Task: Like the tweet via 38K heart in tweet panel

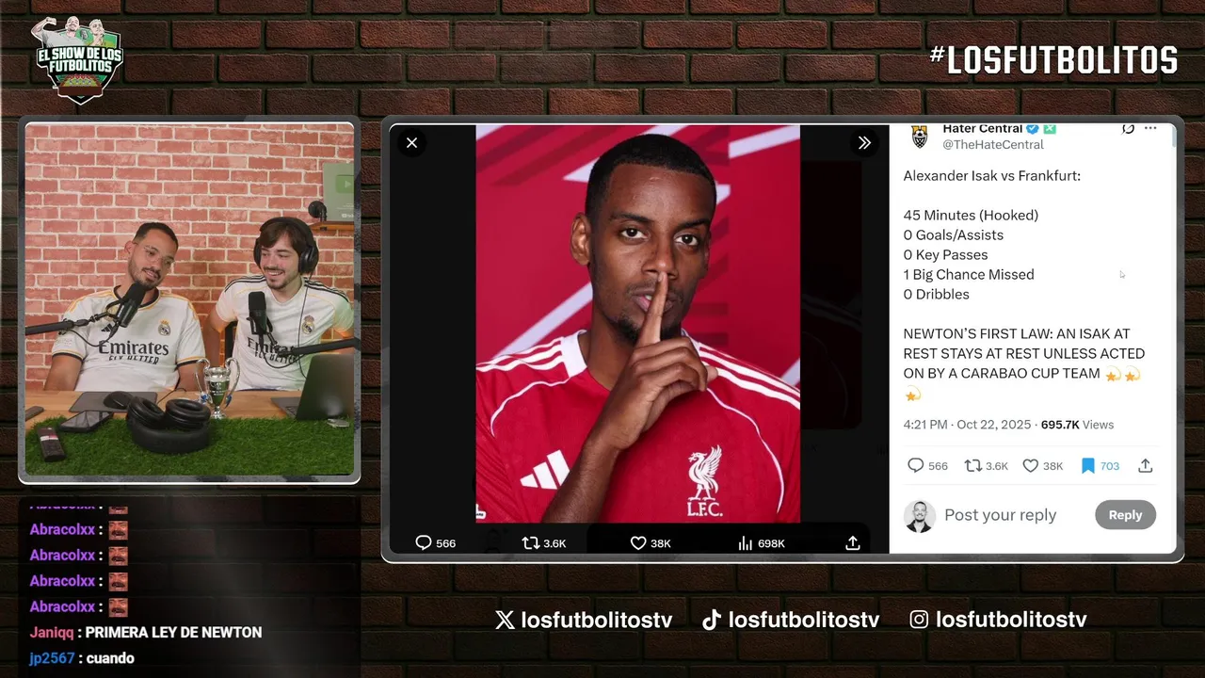Action: click(x=1031, y=465)
